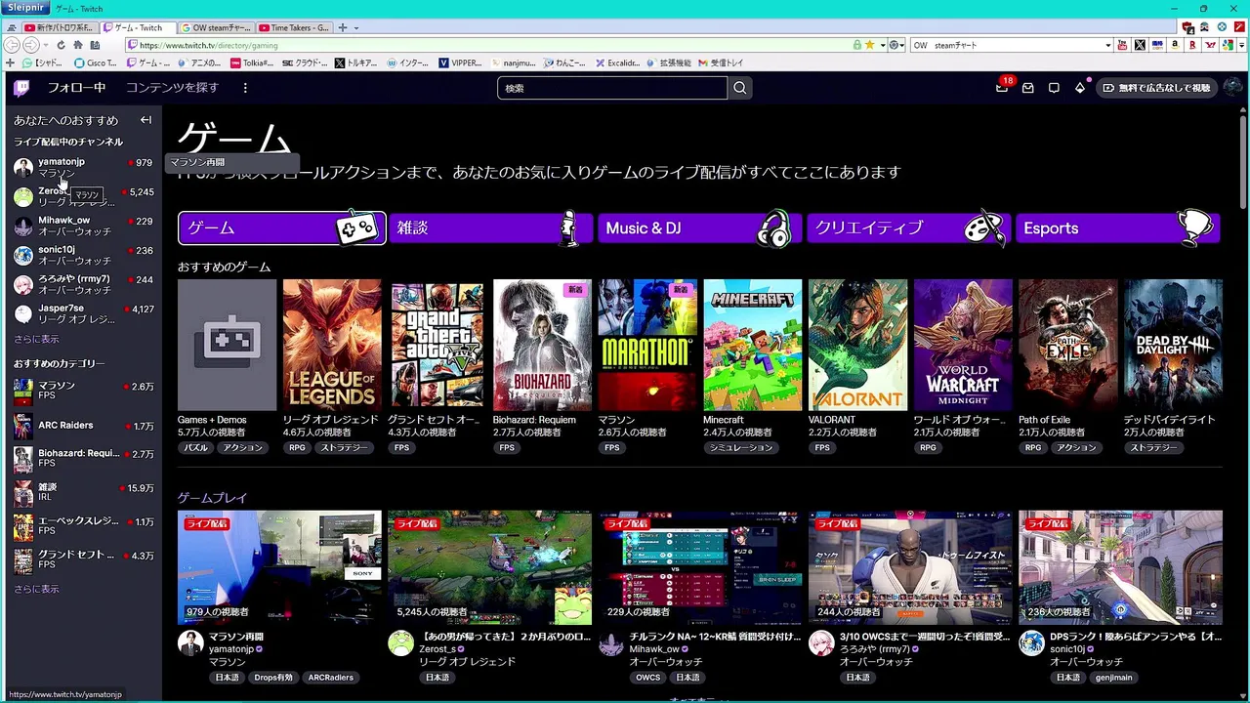Click the ARCRaiders tag under yamatonjp stream
Screen dimensions: 1250x703
(330, 678)
